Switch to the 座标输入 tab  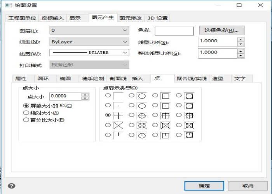52,18
